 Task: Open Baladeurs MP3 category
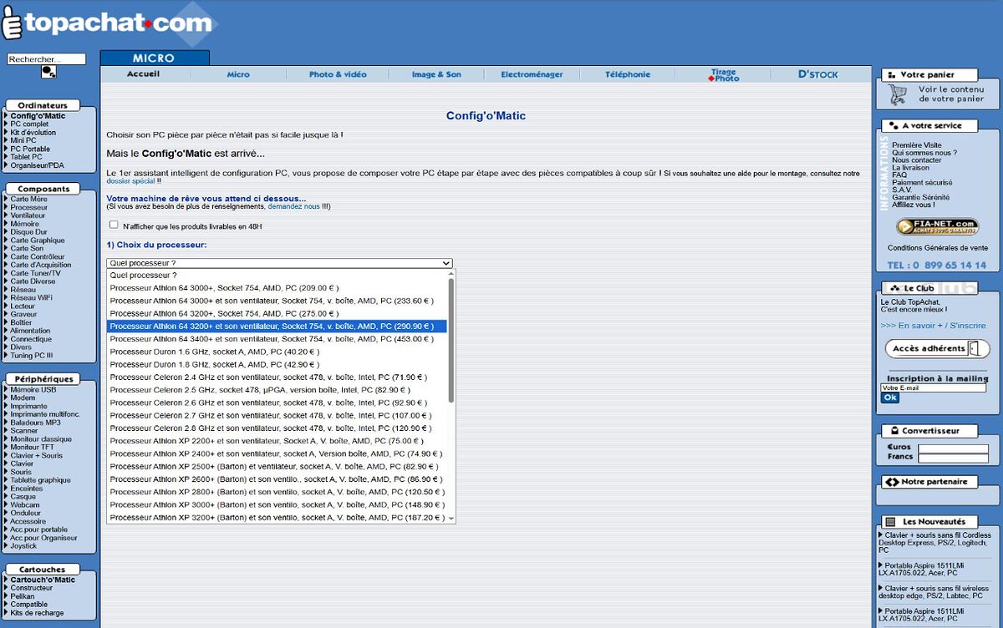[x=35, y=423]
